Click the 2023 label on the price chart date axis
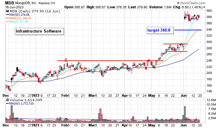Screen dimensions: 221x128 [x=35, y=96]
